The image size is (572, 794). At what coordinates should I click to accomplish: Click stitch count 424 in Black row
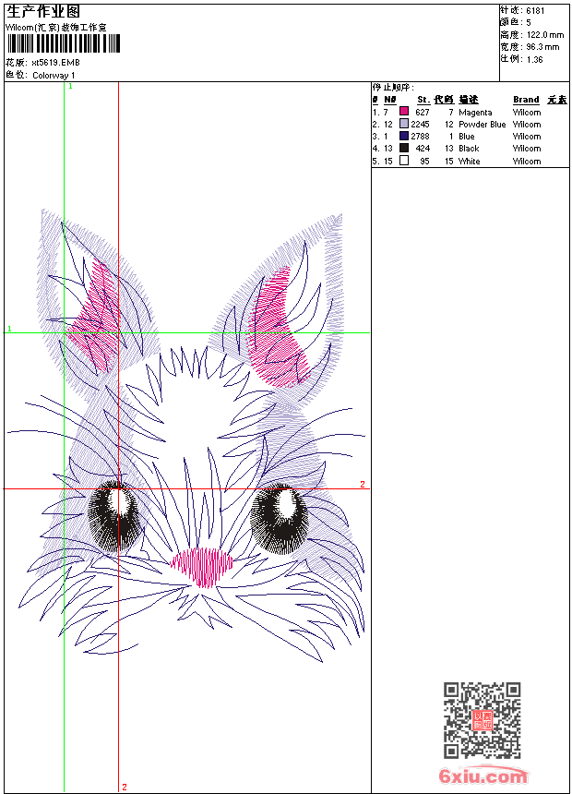[423, 149]
